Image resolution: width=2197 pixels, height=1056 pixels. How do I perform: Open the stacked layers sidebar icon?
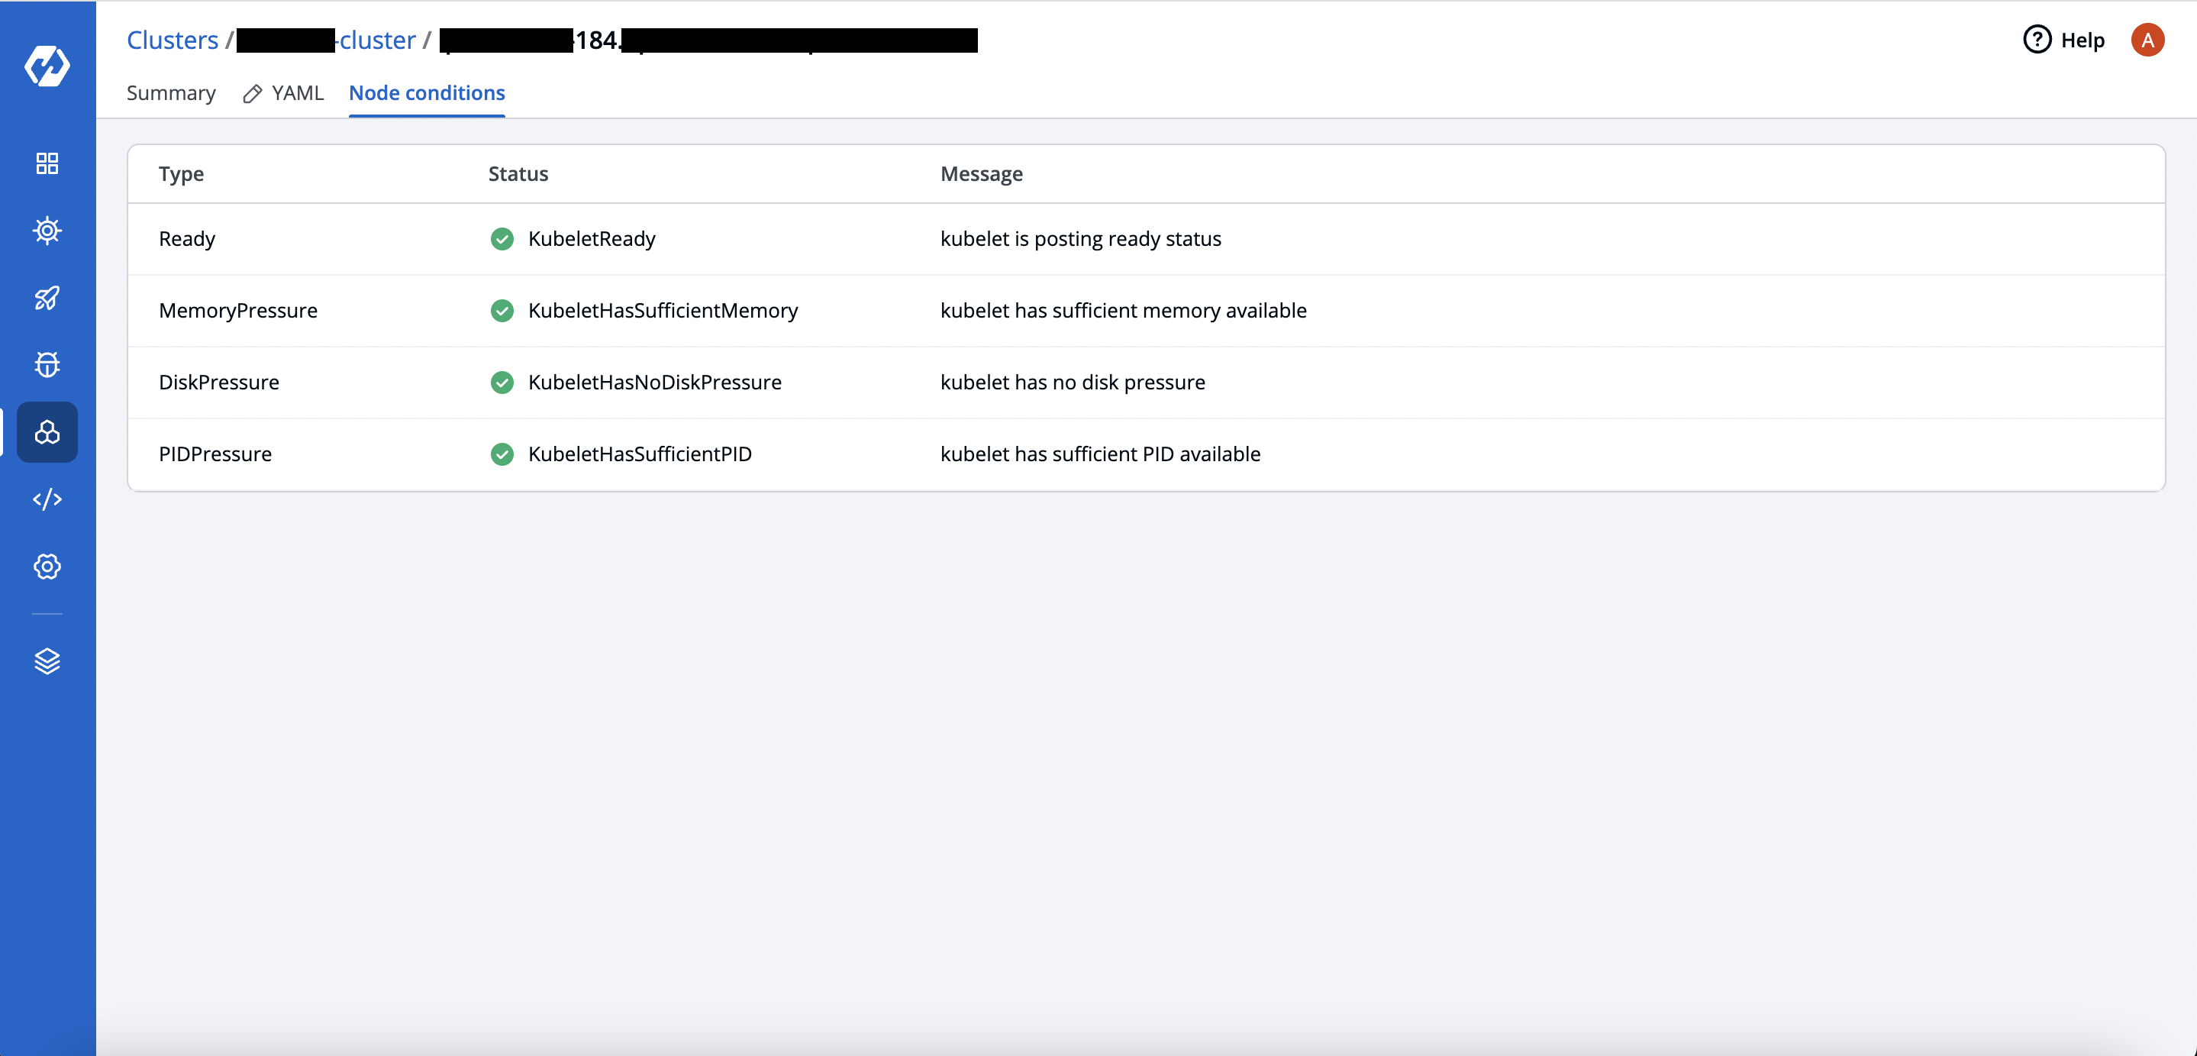47,661
